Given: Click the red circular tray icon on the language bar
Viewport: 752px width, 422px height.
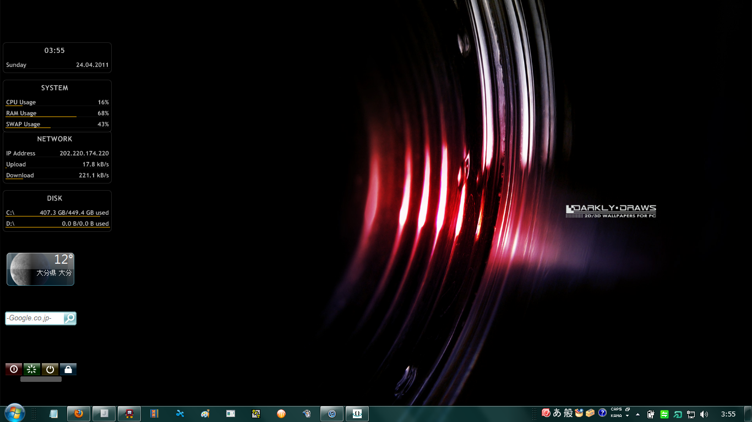Looking at the screenshot, I should (x=546, y=413).
